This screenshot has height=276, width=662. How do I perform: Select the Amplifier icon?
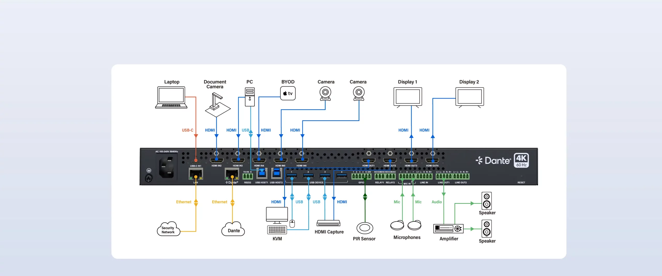click(x=449, y=229)
